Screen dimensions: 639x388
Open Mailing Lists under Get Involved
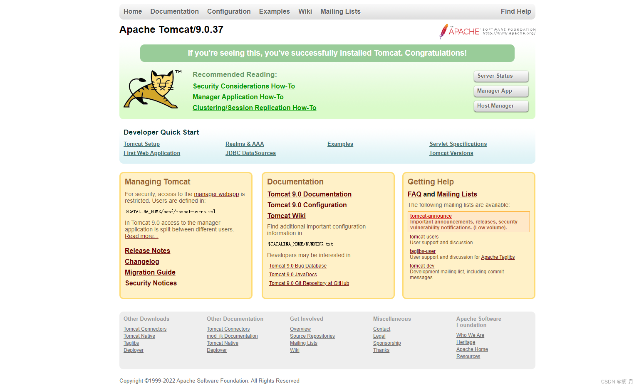(304, 343)
